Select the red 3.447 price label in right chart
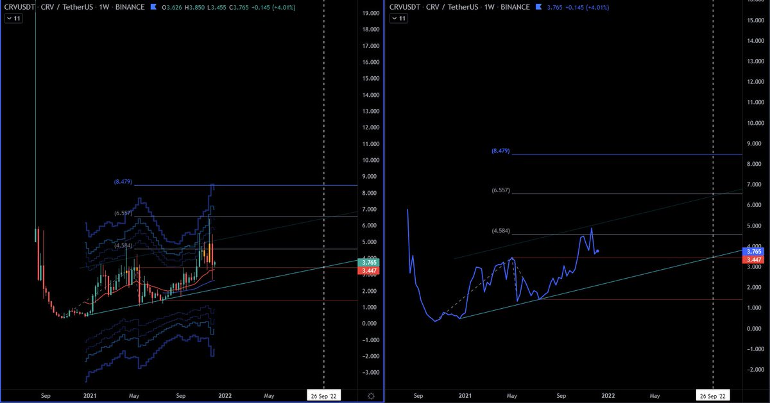This screenshot has height=403, width=770. tap(753, 260)
